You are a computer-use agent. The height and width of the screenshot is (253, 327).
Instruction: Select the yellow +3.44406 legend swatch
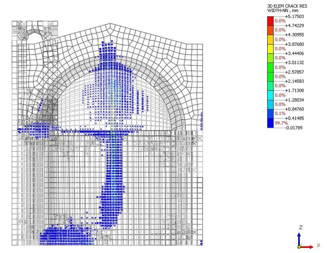click(x=270, y=48)
